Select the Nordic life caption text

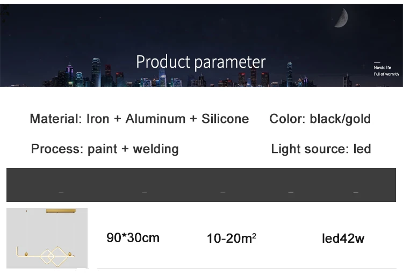tap(382, 68)
